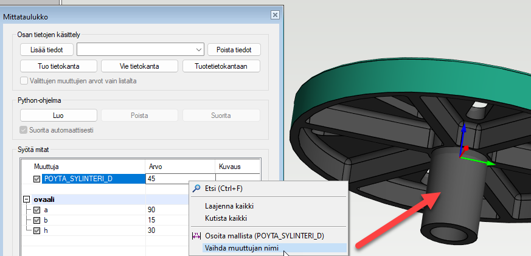This screenshot has width=531, height=256.
Task: Choose Kutista kaikki in the context menu
Action: pyautogui.click(x=224, y=218)
